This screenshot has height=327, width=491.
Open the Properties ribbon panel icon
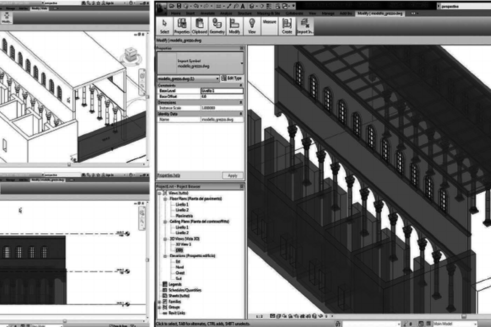[x=182, y=26]
